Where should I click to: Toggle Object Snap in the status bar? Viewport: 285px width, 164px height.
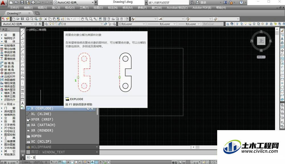tap(72, 162)
